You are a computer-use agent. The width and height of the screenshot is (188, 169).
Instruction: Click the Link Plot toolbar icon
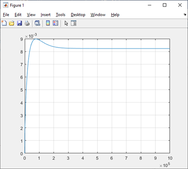pyautogui.click(x=38, y=23)
